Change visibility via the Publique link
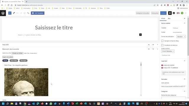Viewport: 189px width, 106px height. tap(175, 28)
